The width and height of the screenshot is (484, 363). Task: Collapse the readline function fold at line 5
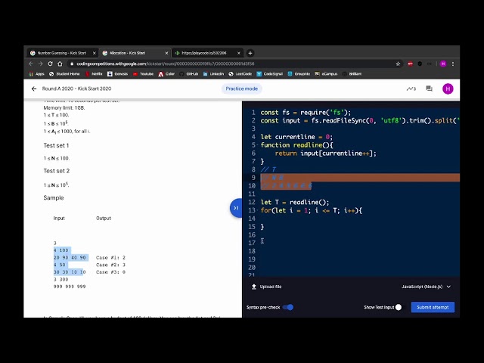pyautogui.click(x=258, y=145)
